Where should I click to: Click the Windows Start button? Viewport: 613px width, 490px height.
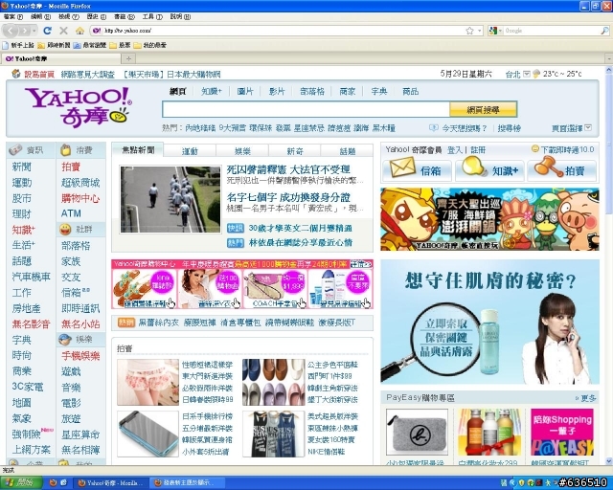(21, 482)
